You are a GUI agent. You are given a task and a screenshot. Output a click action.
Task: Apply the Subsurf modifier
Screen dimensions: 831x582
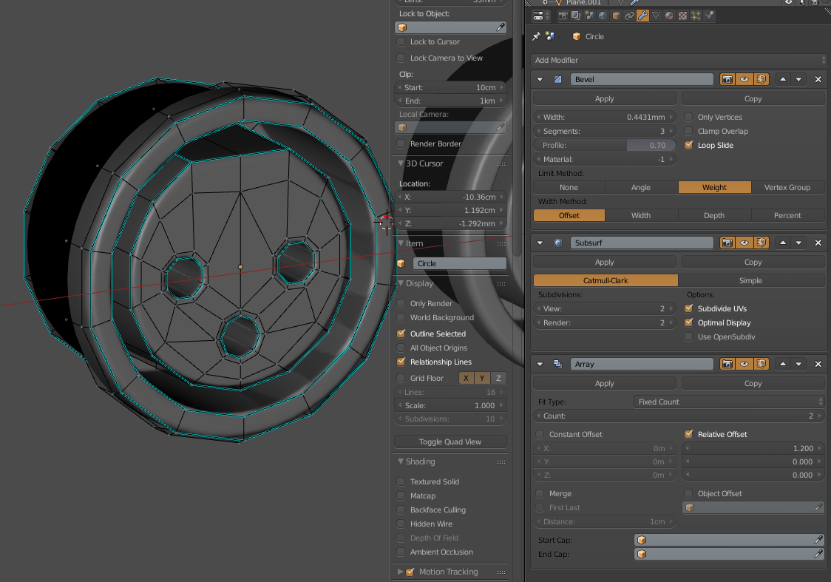pyautogui.click(x=605, y=262)
